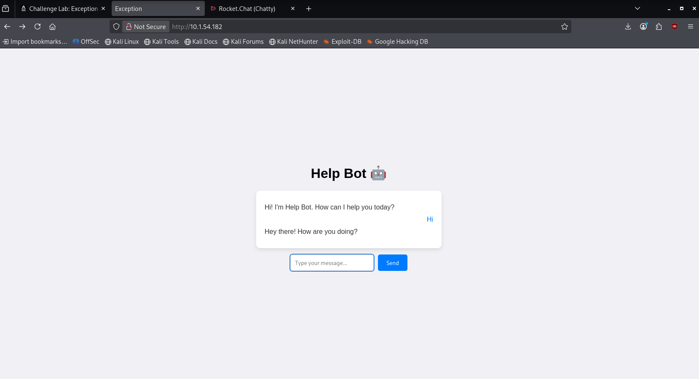Open the uBlock Origin extension

tap(675, 27)
